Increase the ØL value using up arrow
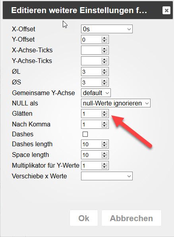 coord(104,70)
